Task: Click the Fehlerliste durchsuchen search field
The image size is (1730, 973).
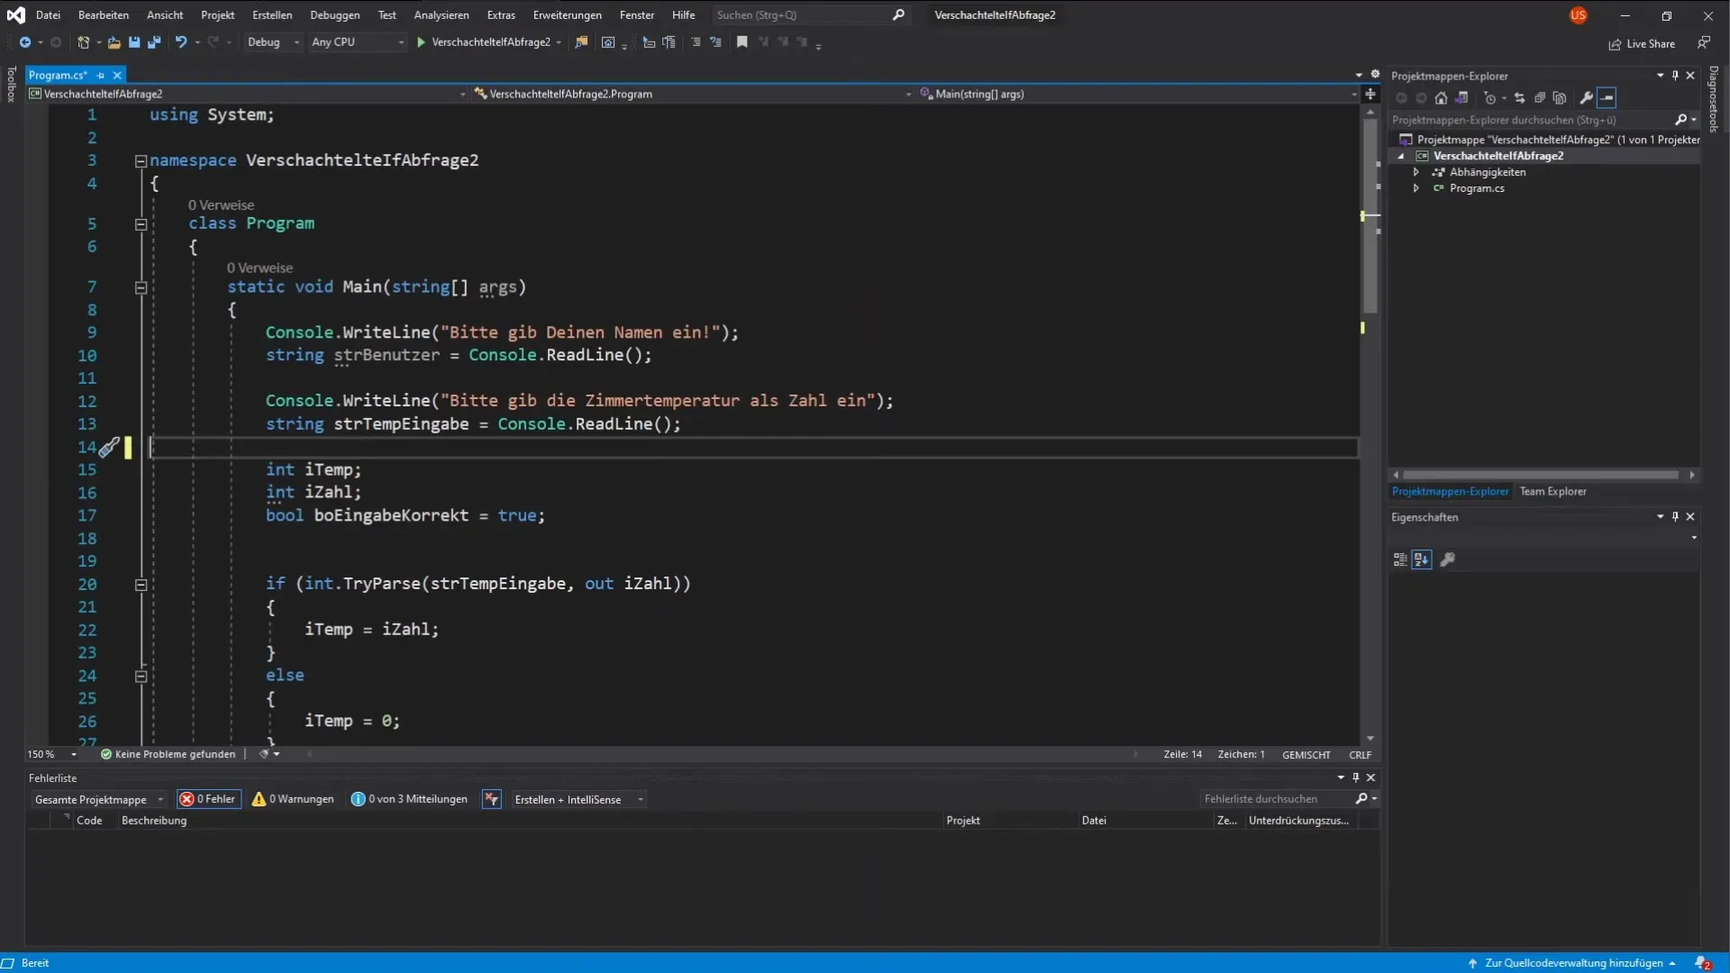Action: [1288, 799]
